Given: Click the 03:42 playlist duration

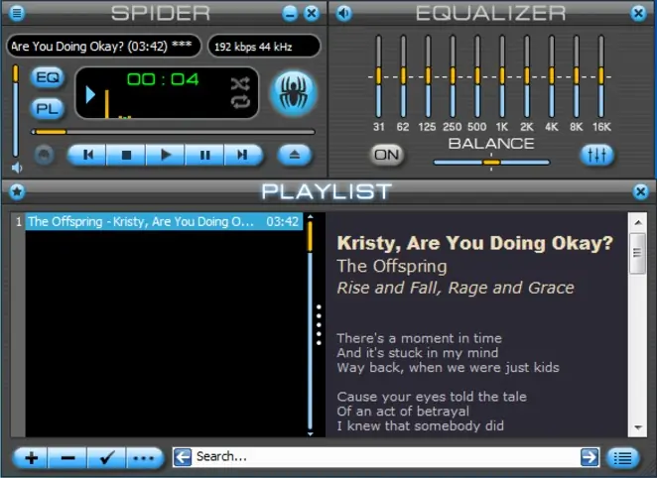Looking at the screenshot, I should point(283,221).
